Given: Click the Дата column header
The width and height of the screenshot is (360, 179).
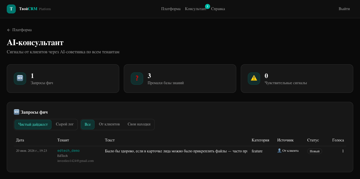Looking at the screenshot, I should (x=20, y=140).
